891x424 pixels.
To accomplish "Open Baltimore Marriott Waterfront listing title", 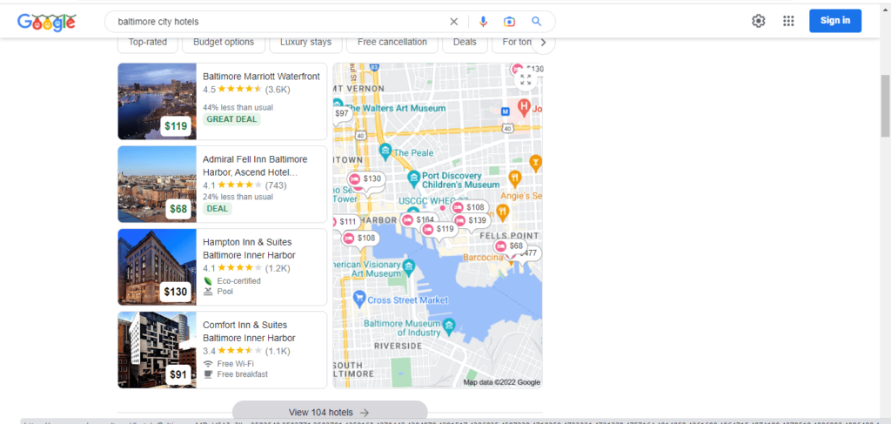I will pos(261,77).
